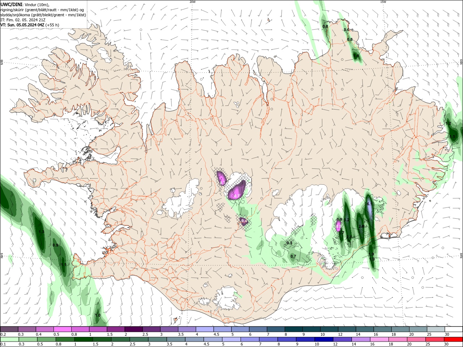Viewport: 463px width, 347px height.
Task: Click the 0.4 snowfall value on the purple patch
Action: point(244,221)
